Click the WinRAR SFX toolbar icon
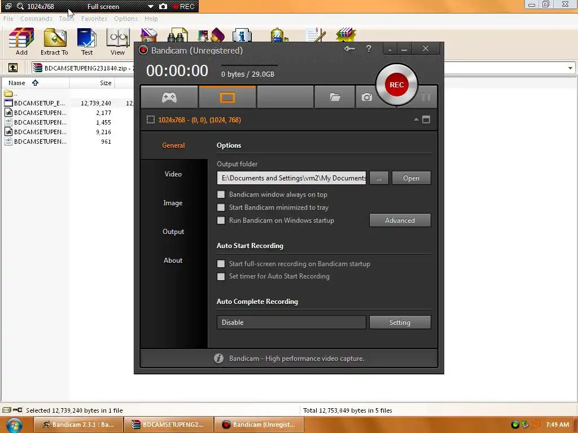 click(x=346, y=34)
